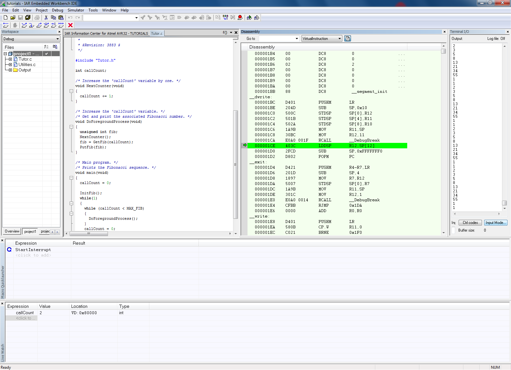Collapse the project1 tree node
This screenshot has height=370, width=511.
[x=5, y=54]
